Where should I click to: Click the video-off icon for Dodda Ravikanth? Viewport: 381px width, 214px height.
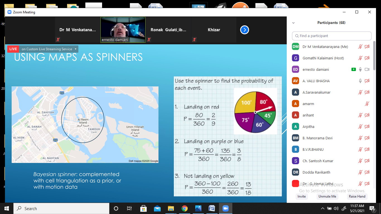coord(367,172)
